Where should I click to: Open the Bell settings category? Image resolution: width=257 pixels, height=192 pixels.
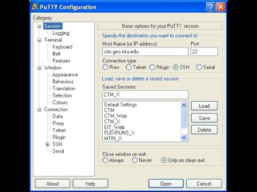(56, 54)
